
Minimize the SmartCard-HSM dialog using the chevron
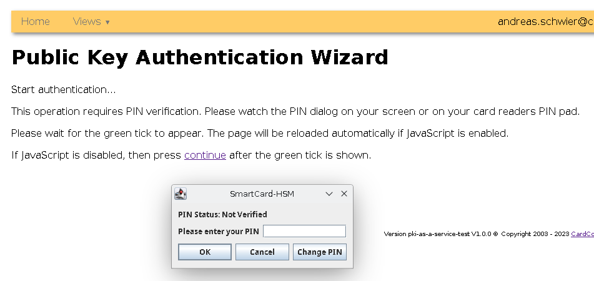click(330, 194)
